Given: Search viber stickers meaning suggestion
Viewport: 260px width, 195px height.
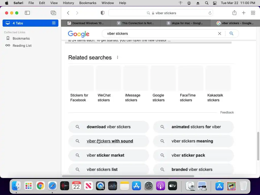Looking at the screenshot, I should 193,141.
